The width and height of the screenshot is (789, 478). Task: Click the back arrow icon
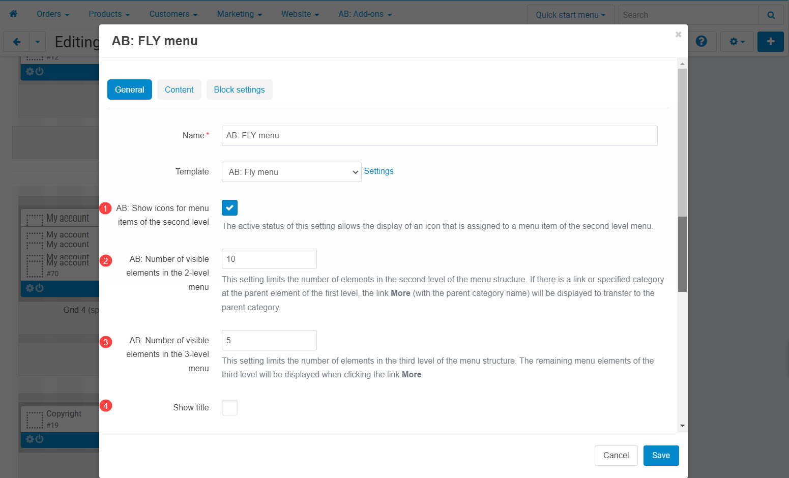pyautogui.click(x=16, y=42)
